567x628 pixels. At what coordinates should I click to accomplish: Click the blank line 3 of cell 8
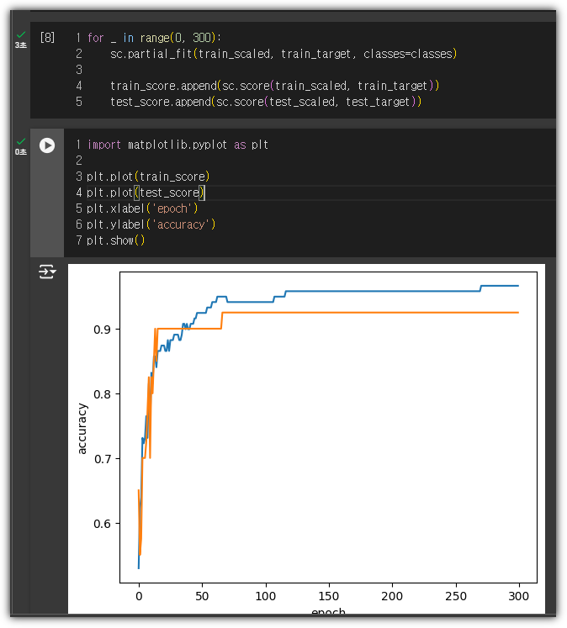coord(79,70)
